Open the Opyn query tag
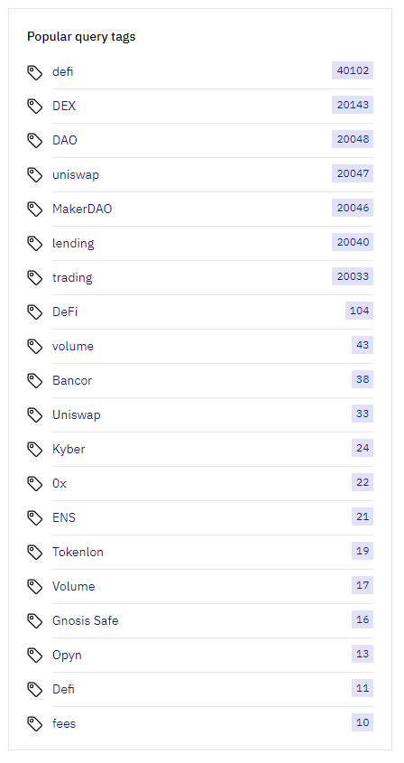404x763 pixels. pos(67,656)
